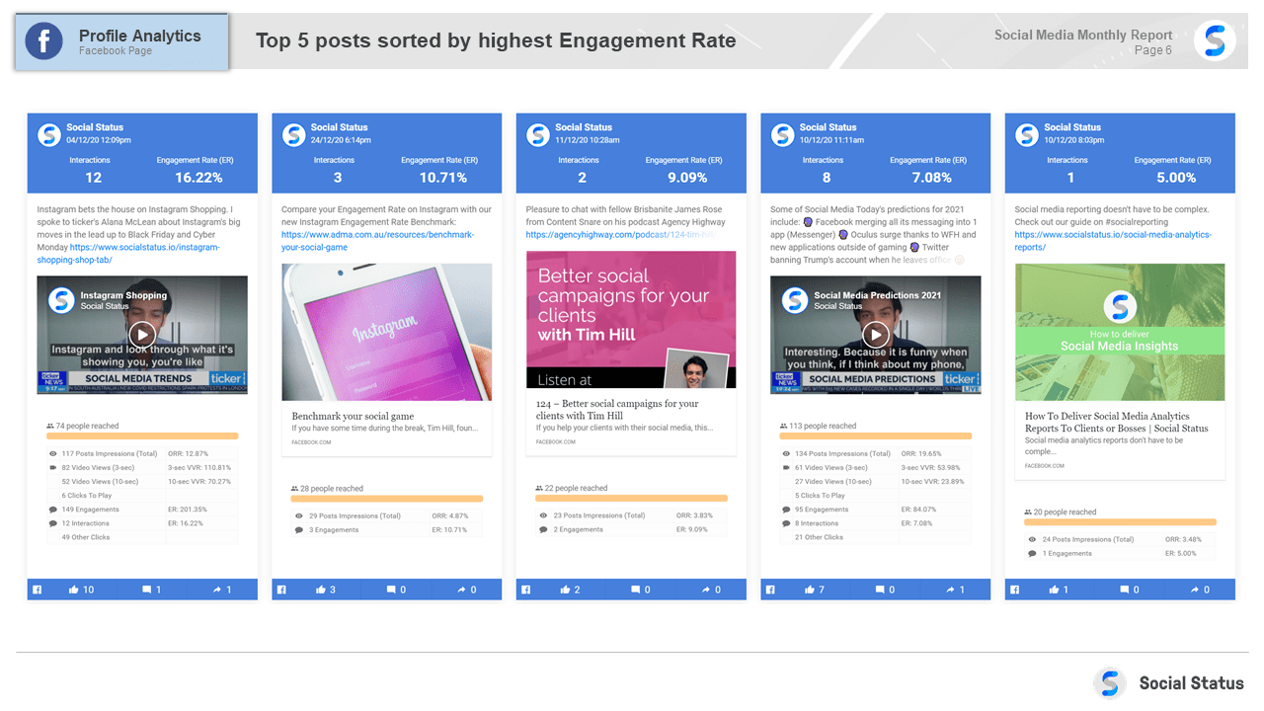Image resolution: width=1264 pixels, height=711 pixels.
Task: Click profile avatar on the 10/12/20 11:11am post
Action: coord(782,135)
